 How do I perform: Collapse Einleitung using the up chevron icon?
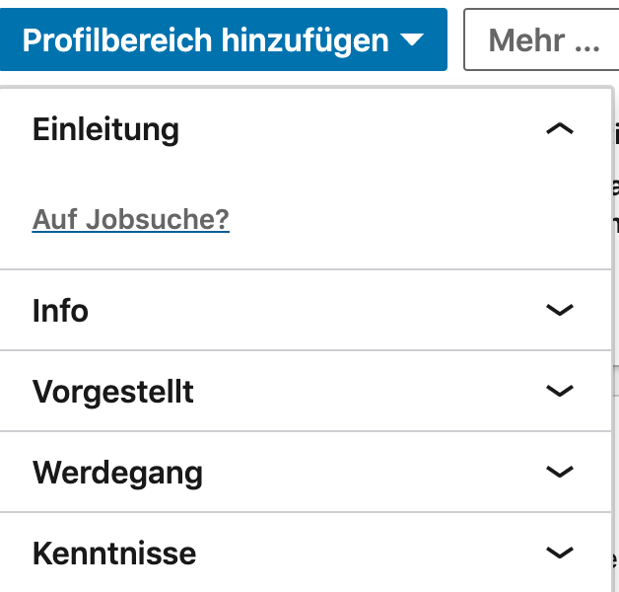coord(560,129)
